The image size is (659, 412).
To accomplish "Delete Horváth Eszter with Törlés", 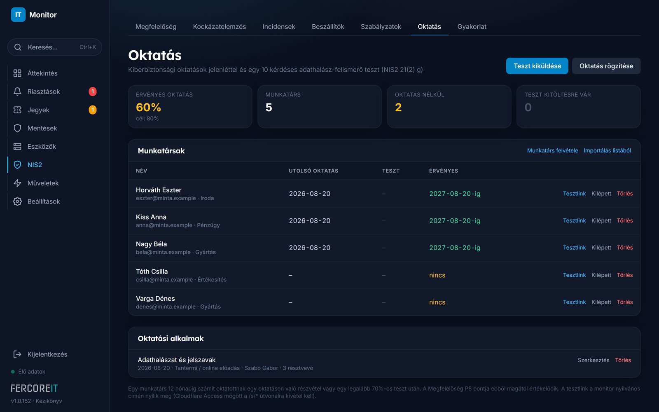I will (x=625, y=194).
